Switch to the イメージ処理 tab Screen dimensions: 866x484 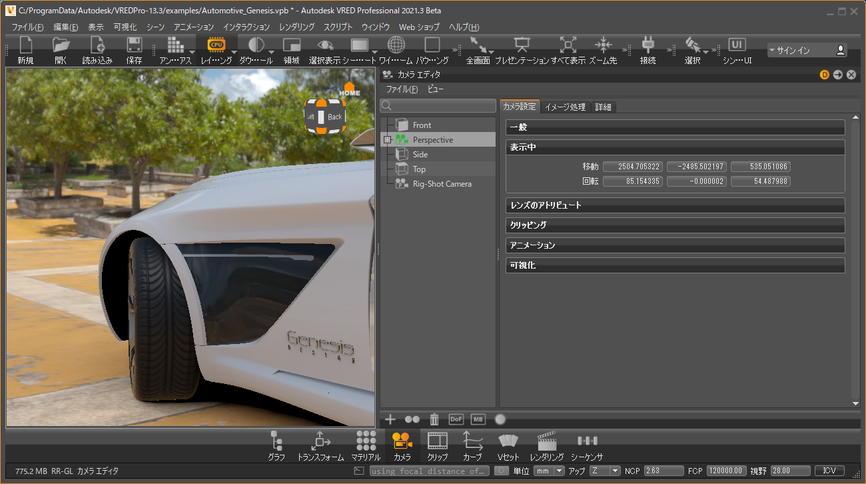[x=565, y=107]
